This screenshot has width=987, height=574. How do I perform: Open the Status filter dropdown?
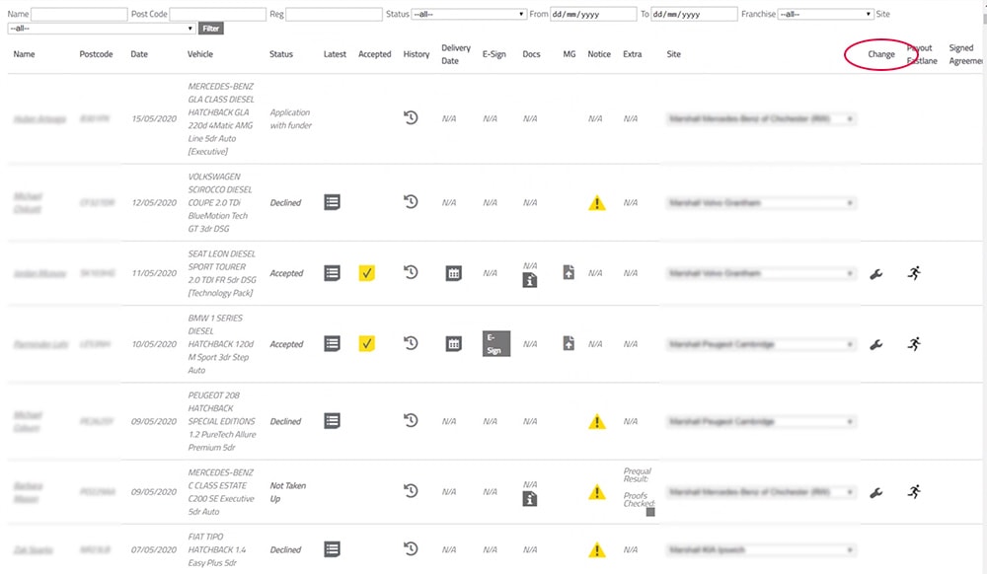(x=469, y=14)
